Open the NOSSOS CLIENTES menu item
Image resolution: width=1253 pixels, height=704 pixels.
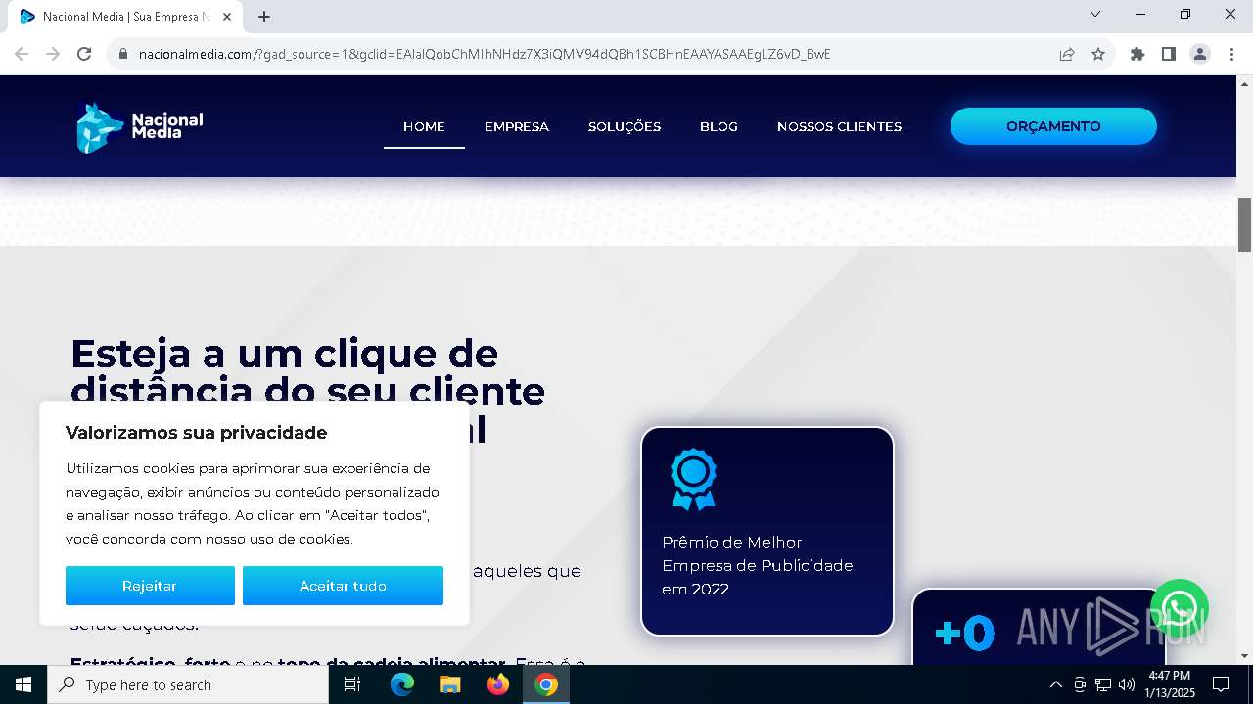click(x=839, y=127)
